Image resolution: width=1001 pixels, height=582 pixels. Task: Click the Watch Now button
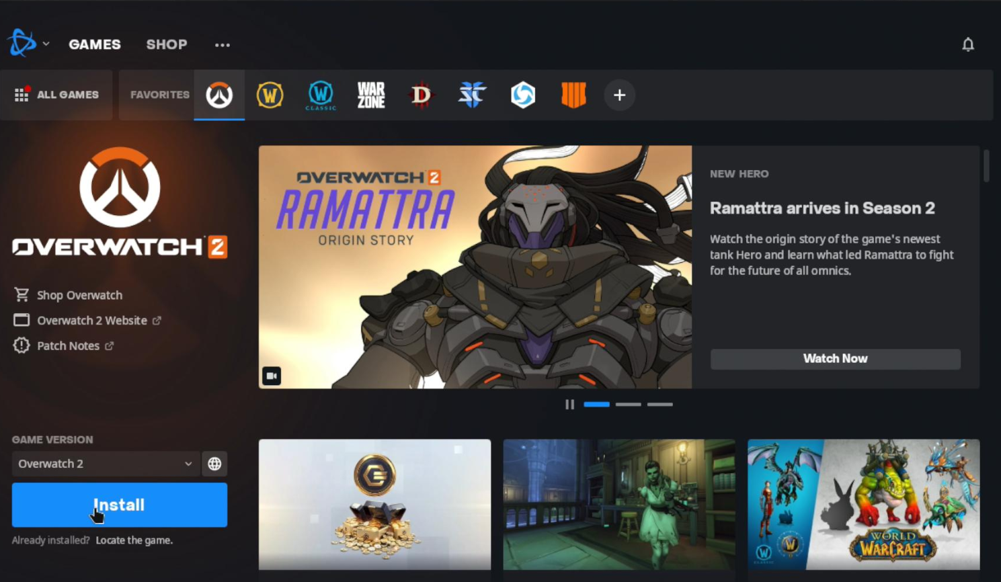[x=835, y=359]
